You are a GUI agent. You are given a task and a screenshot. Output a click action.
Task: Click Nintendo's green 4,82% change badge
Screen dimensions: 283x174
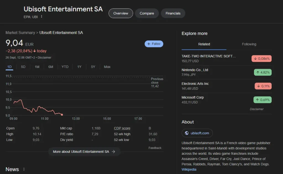(263, 72)
